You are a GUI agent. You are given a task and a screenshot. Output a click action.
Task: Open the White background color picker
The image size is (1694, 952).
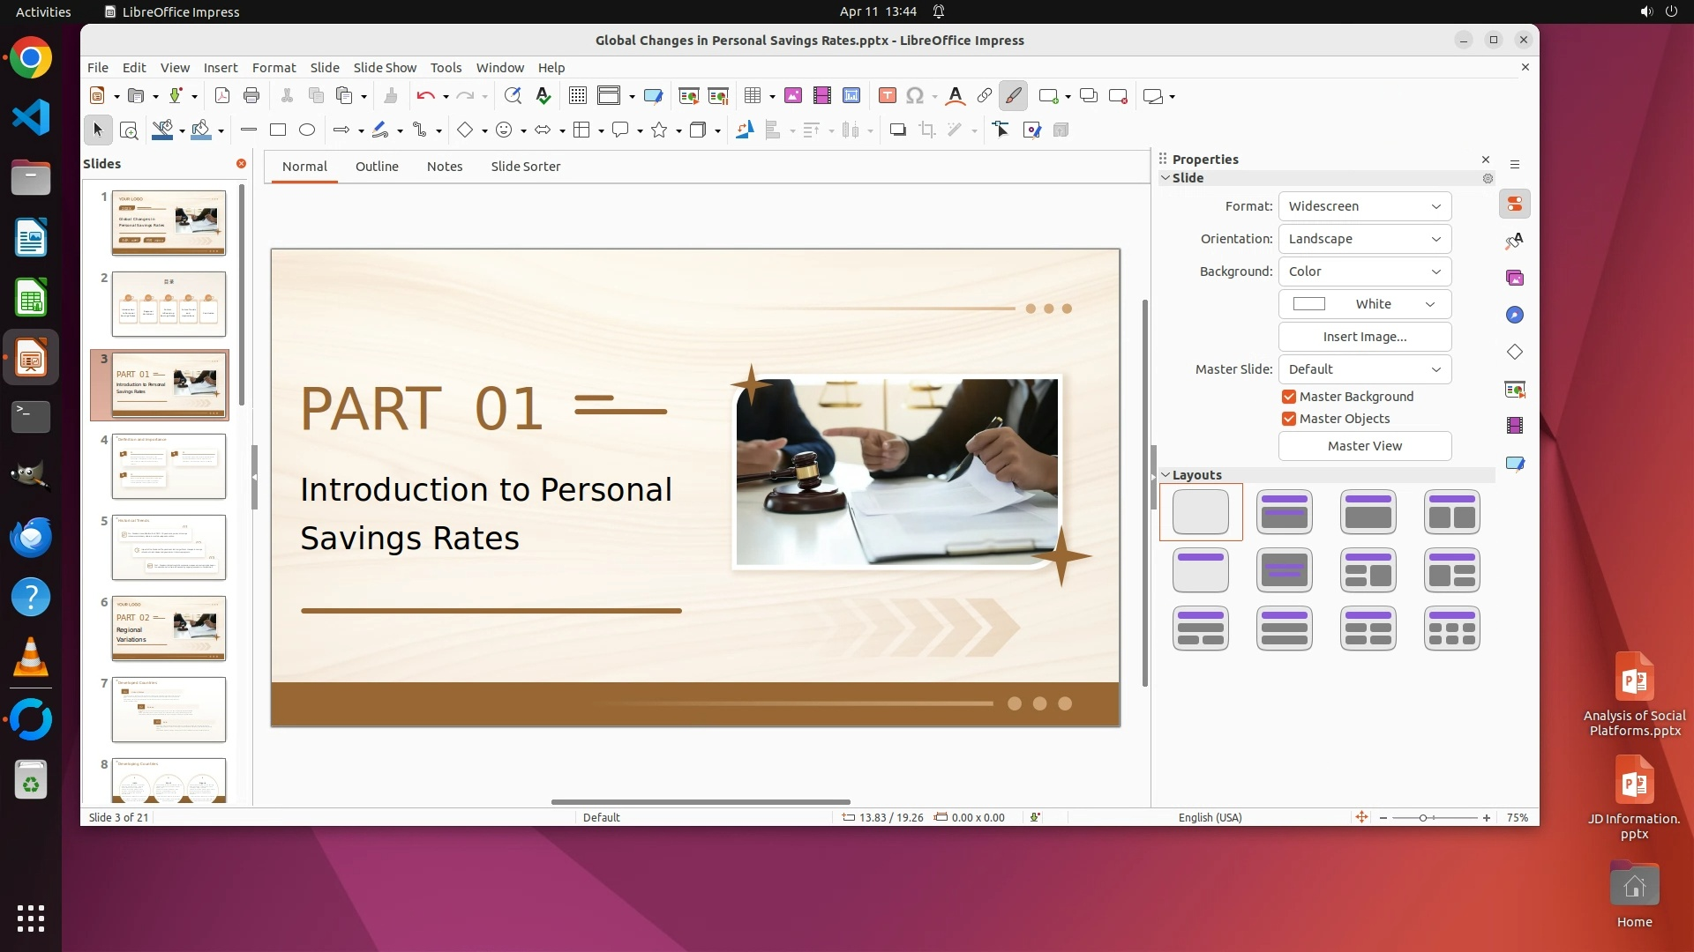1364,304
